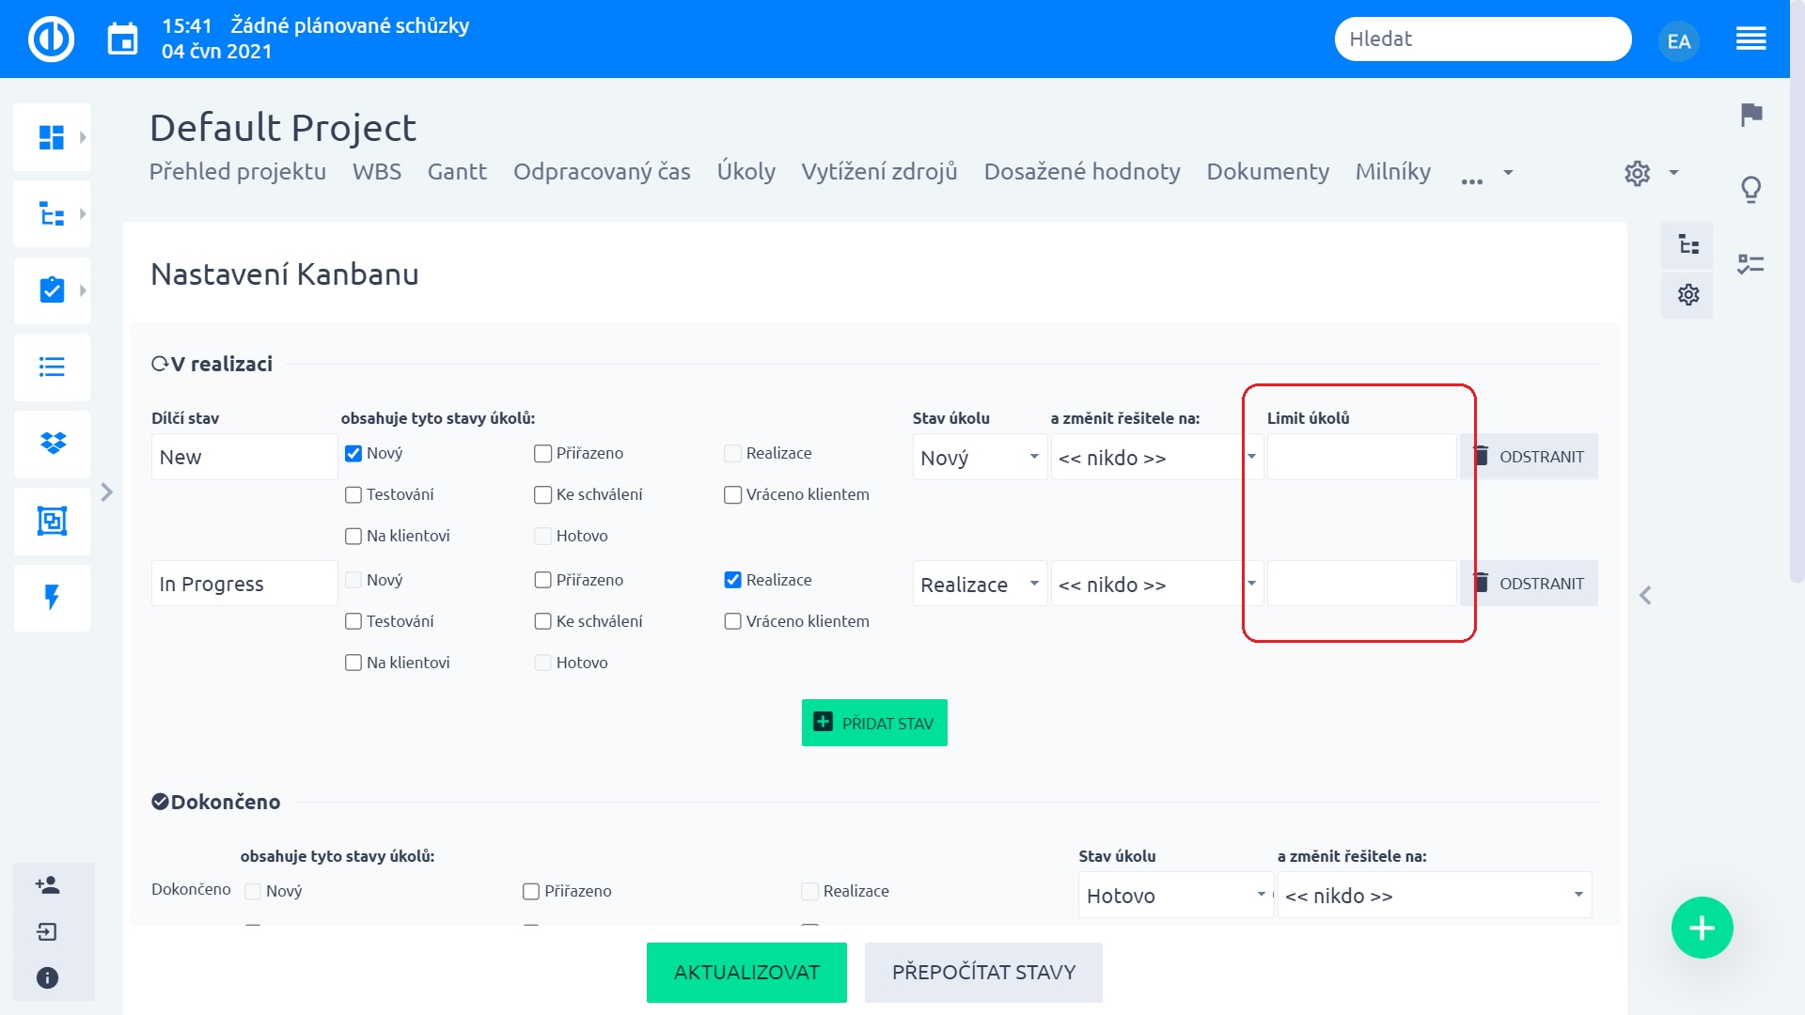Switch to WBS tab
The height and width of the screenshot is (1015, 1805).
[377, 172]
